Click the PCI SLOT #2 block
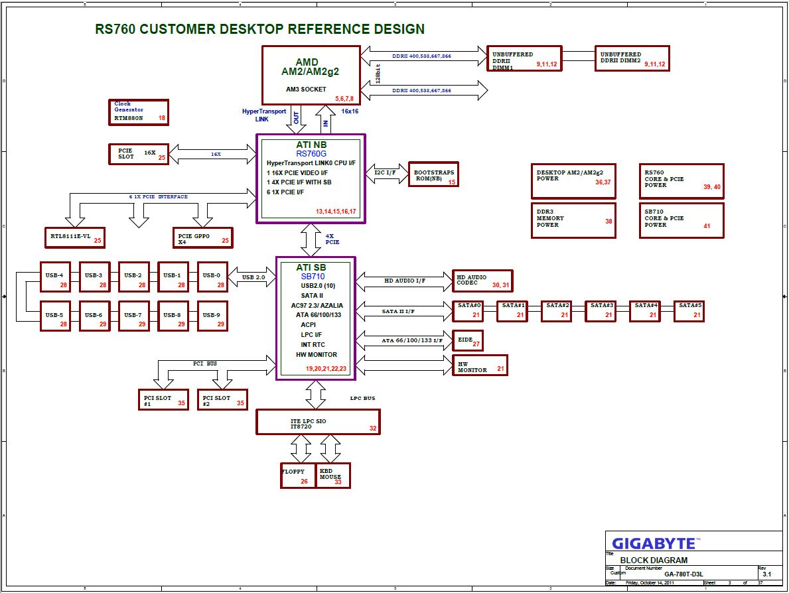Viewport: 789px width, 593px height. coord(222,400)
